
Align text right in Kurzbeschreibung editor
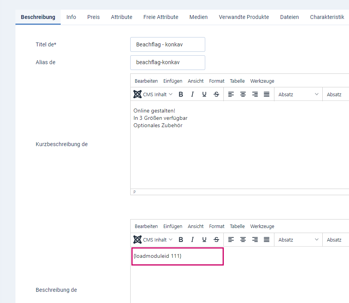pyautogui.click(x=255, y=94)
